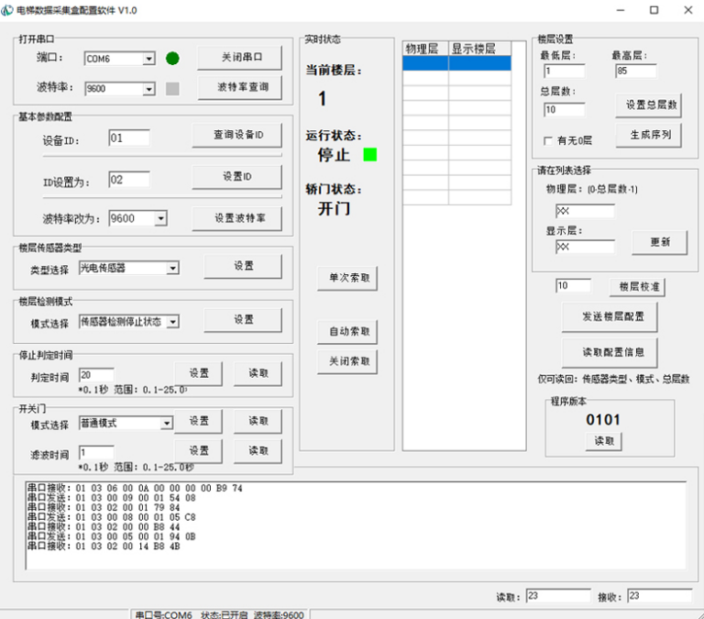The image size is (704, 619).
Task: Click the 接收 count field at bottom
Action: tap(660, 596)
